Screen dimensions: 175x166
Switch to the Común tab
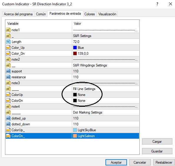(x=41, y=14)
